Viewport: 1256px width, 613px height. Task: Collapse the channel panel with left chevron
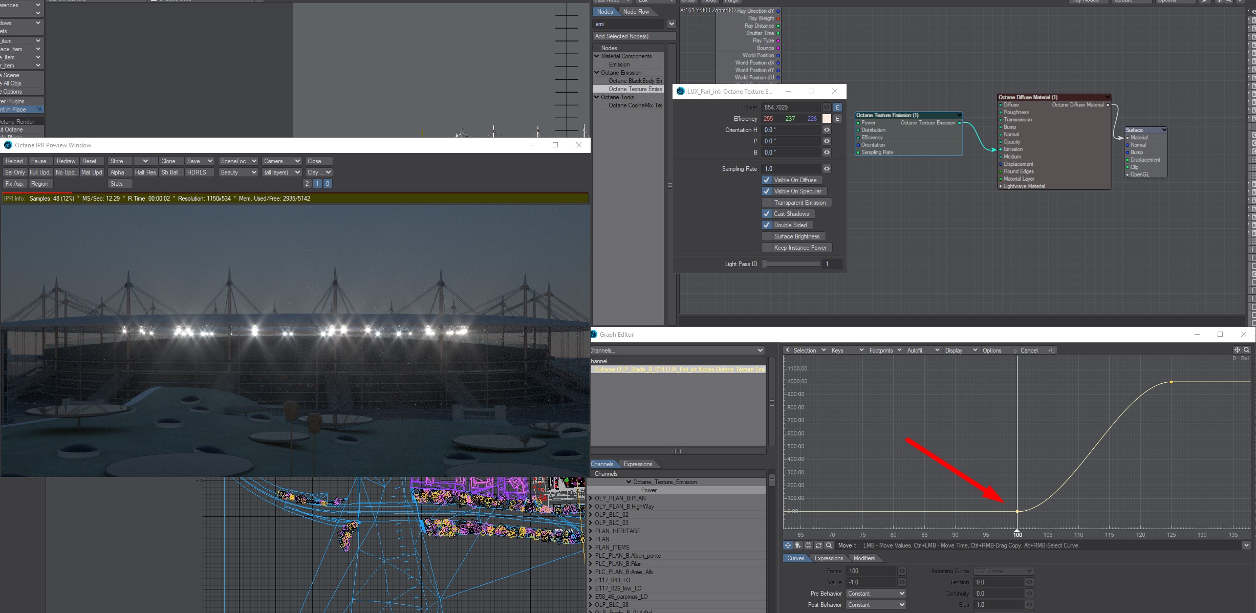pos(788,350)
